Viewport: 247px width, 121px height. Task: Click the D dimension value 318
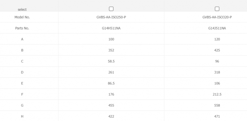[x=217, y=72]
